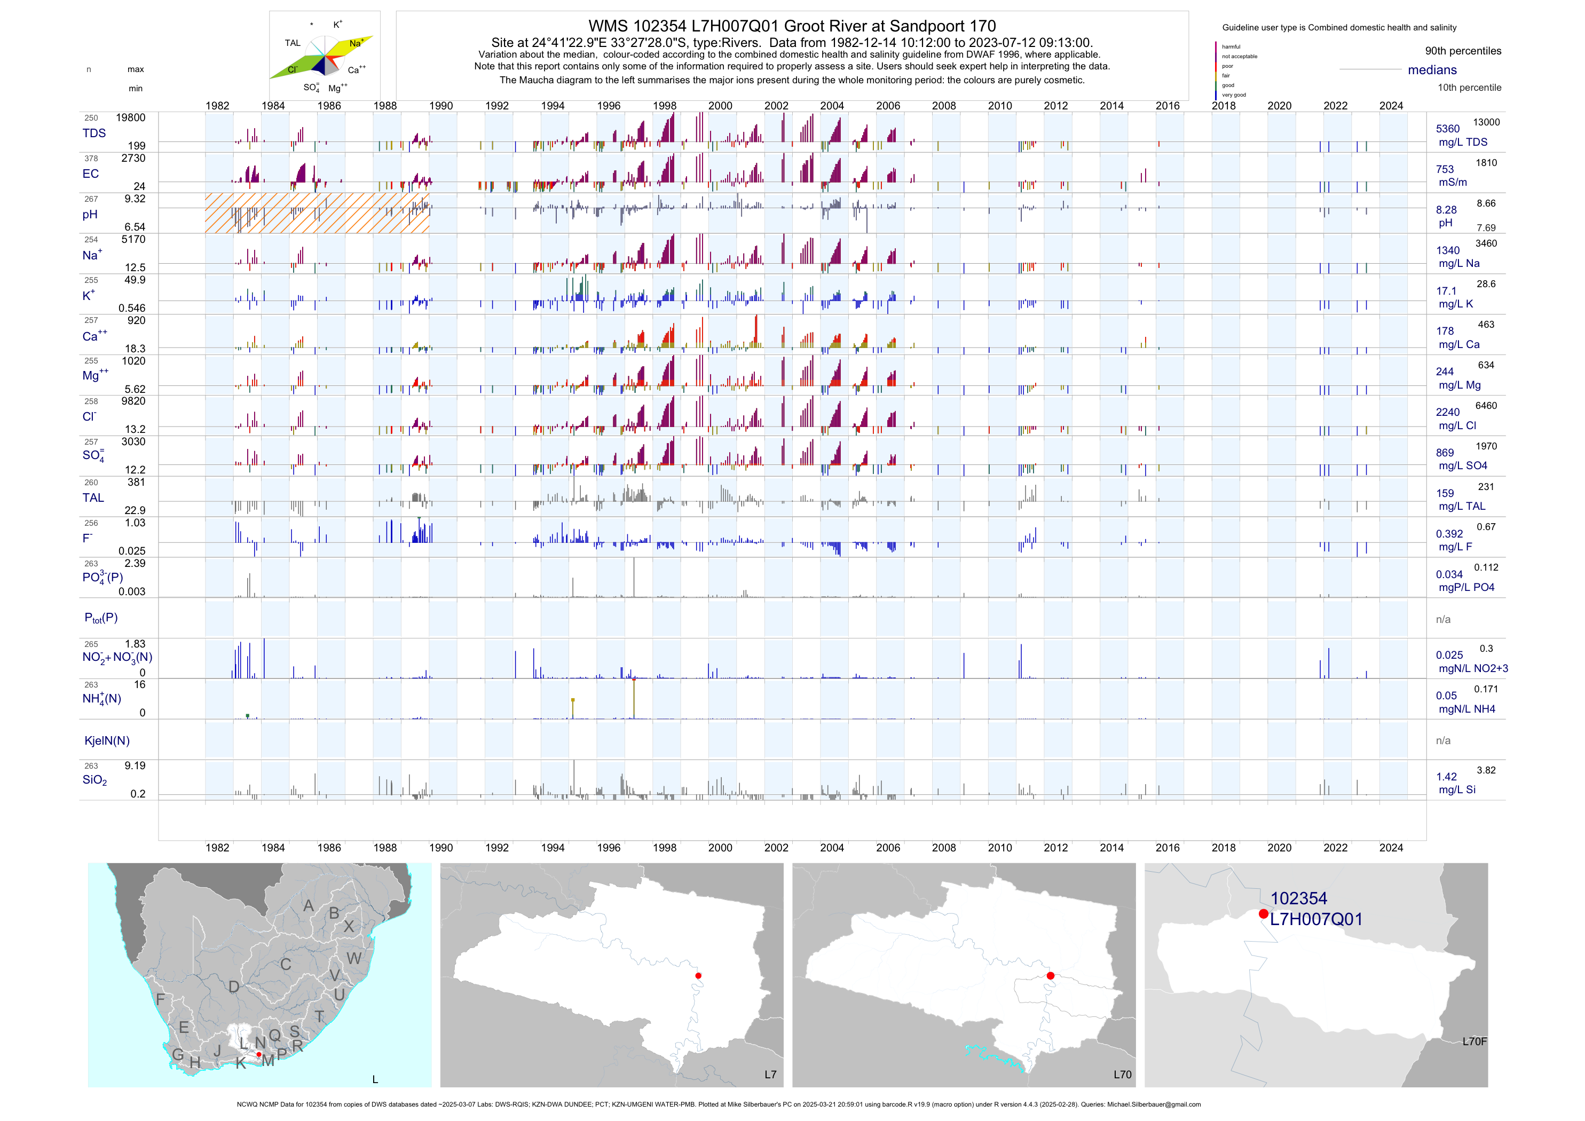
Task: Click the 'medians' legend text
Action: 1432,70
